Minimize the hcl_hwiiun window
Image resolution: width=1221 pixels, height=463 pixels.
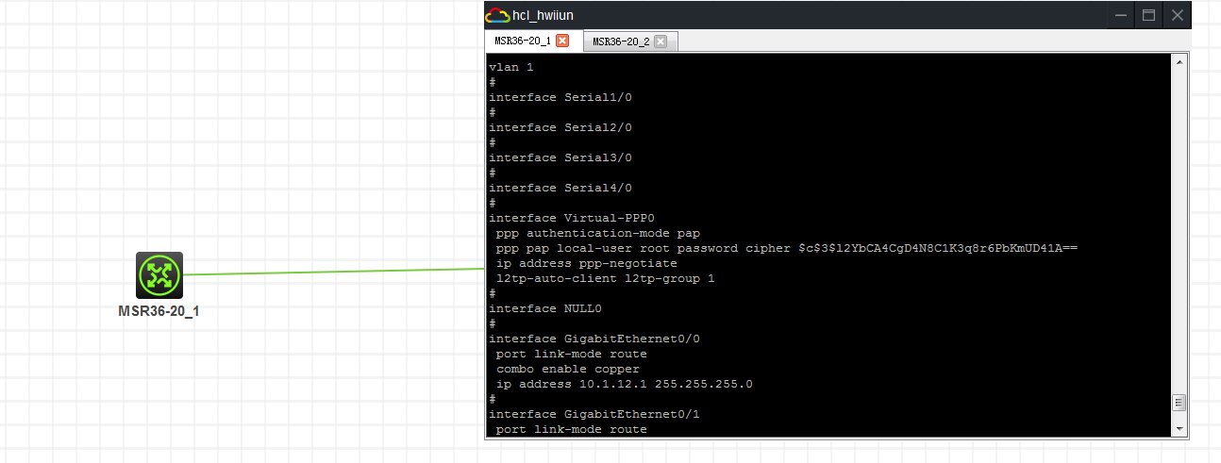pyautogui.click(x=1120, y=15)
